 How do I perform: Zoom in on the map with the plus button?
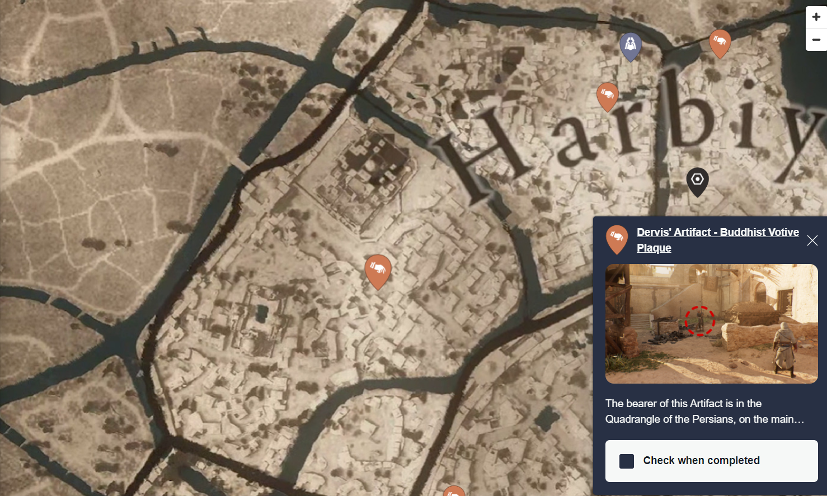coord(816,17)
